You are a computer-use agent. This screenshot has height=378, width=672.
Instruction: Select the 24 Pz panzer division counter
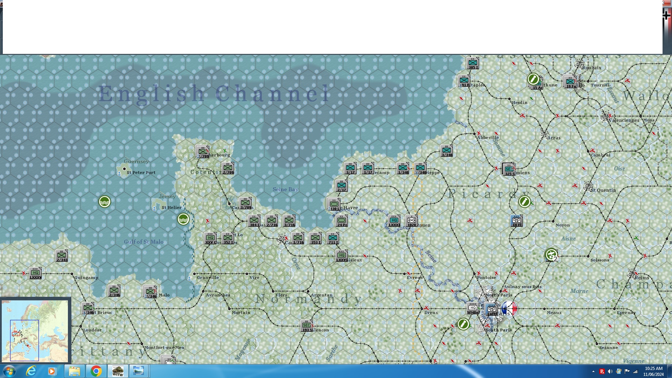click(342, 221)
